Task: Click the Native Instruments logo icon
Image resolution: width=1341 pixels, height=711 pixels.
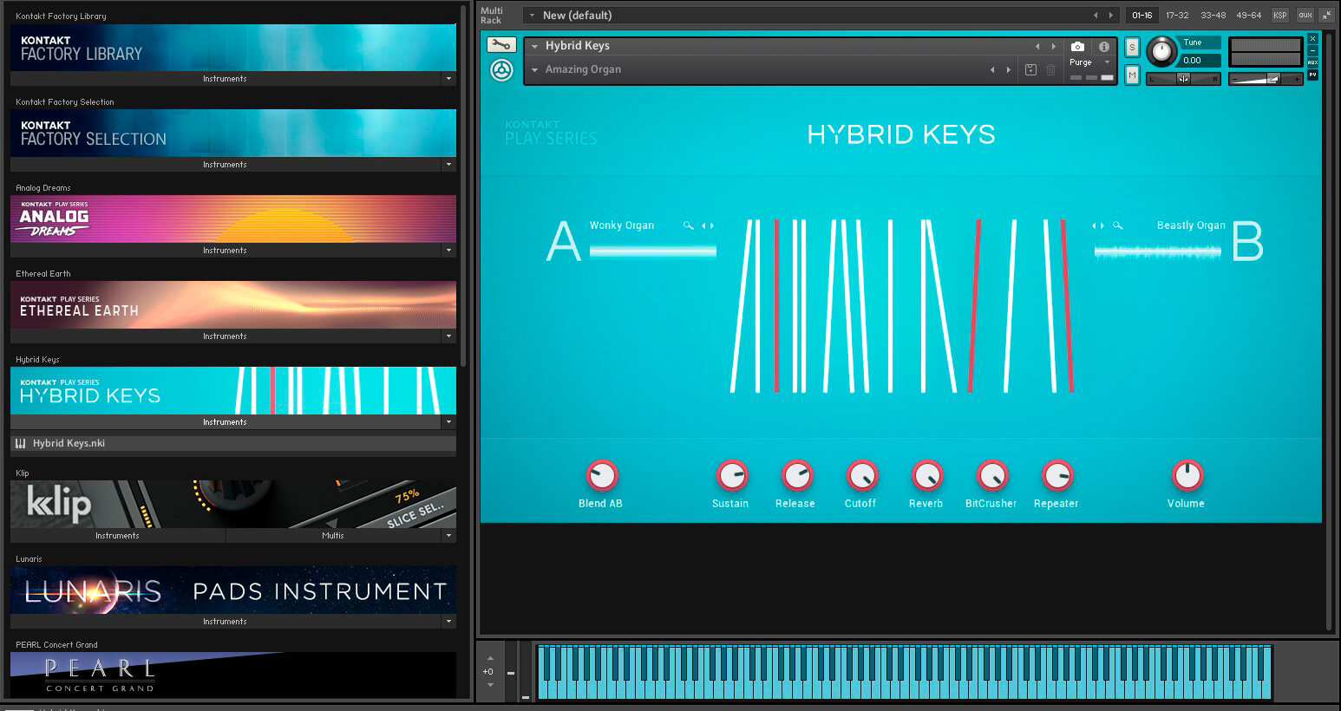Action: click(501, 70)
